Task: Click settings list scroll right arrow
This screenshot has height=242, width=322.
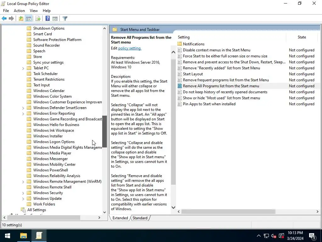Action: 318,211
